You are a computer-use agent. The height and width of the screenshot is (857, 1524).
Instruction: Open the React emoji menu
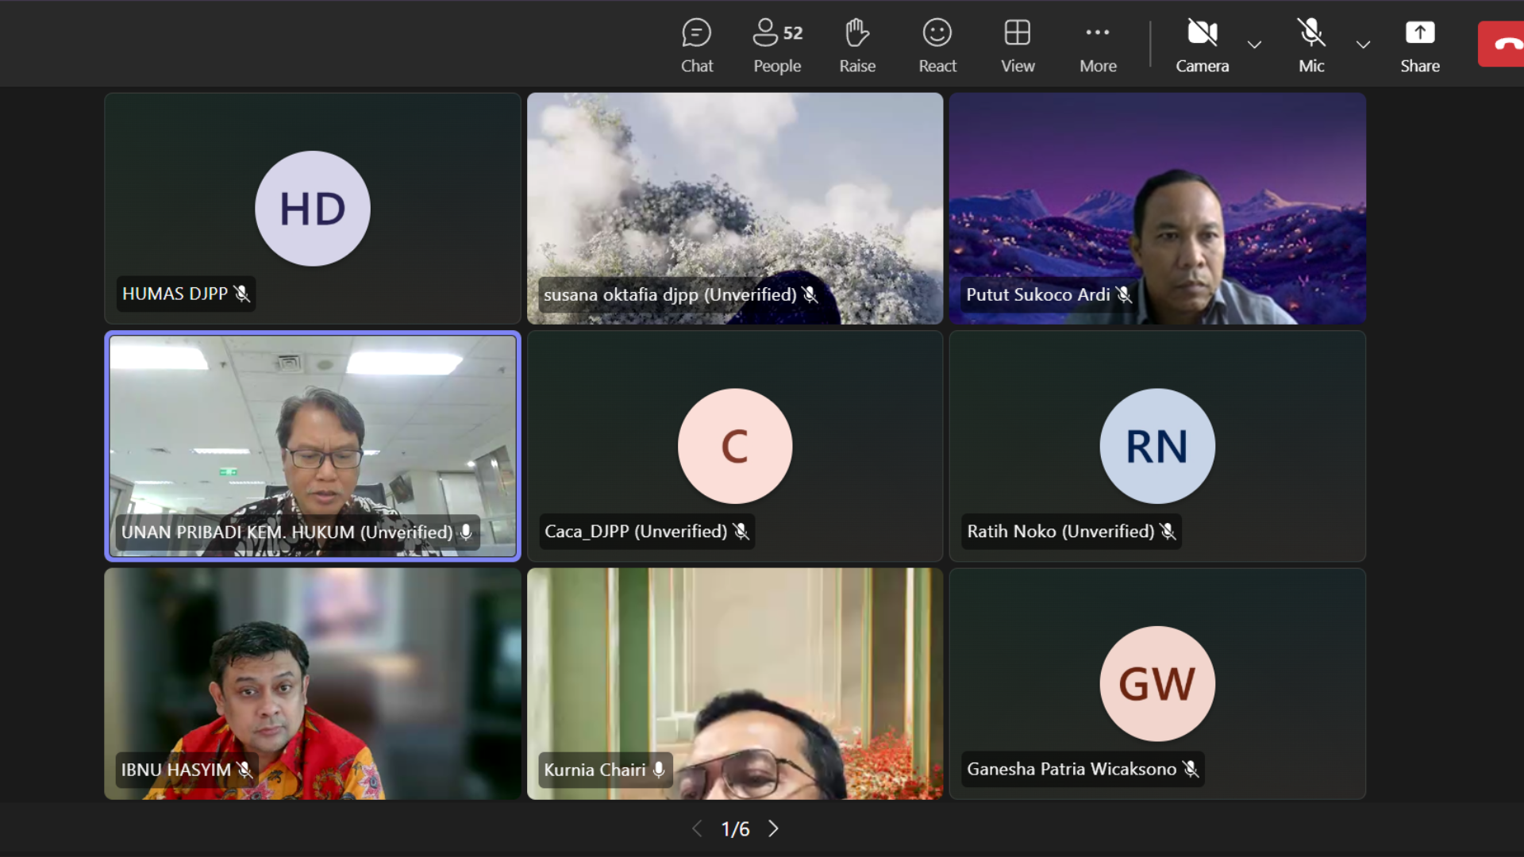point(937,46)
